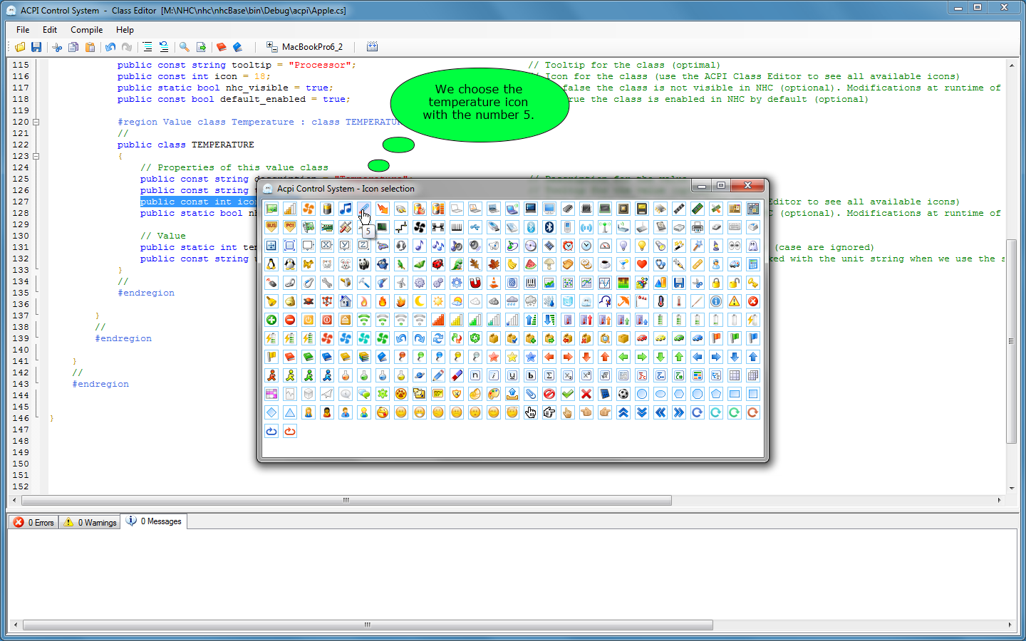Show the 0 Errors tab

(x=34, y=522)
